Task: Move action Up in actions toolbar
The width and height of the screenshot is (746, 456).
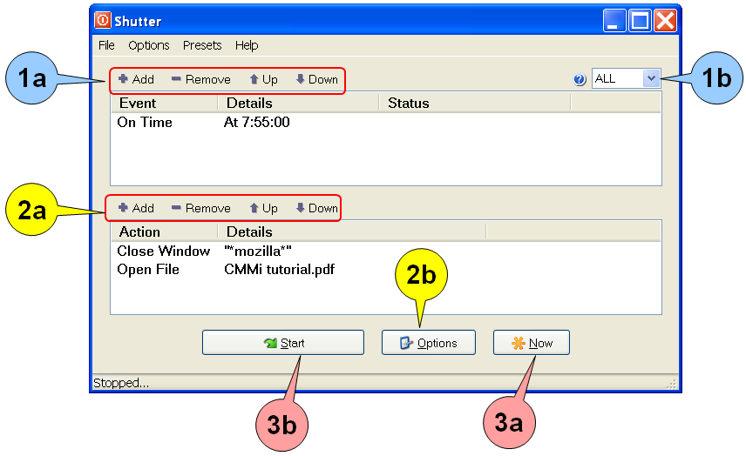Action: (263, 208)
